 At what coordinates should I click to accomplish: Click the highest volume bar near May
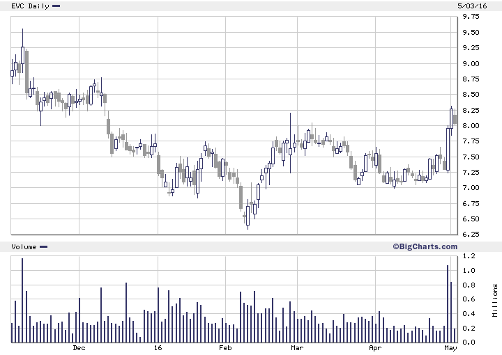448,304
